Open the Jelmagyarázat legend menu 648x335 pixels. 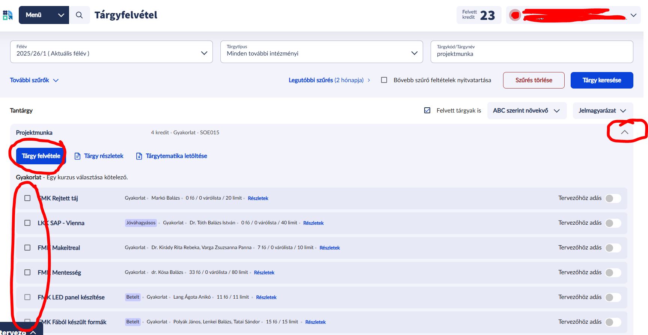point(602,111)
